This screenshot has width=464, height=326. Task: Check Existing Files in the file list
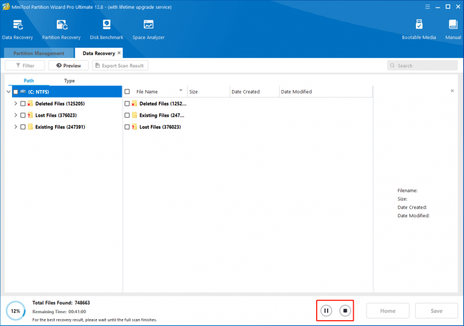click(x=127, y=115)
